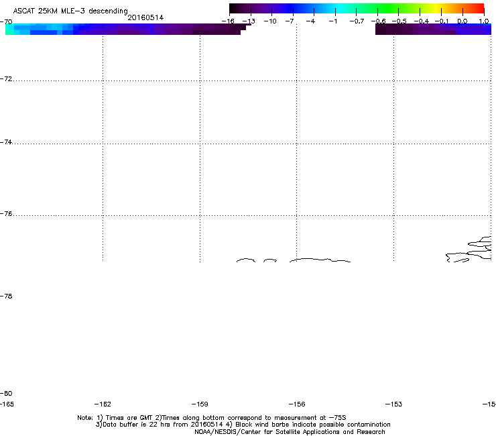This screenshot has width=496, height=436.
Task: Pick the cyan section of the colorbar
Action: coord(340,8)
